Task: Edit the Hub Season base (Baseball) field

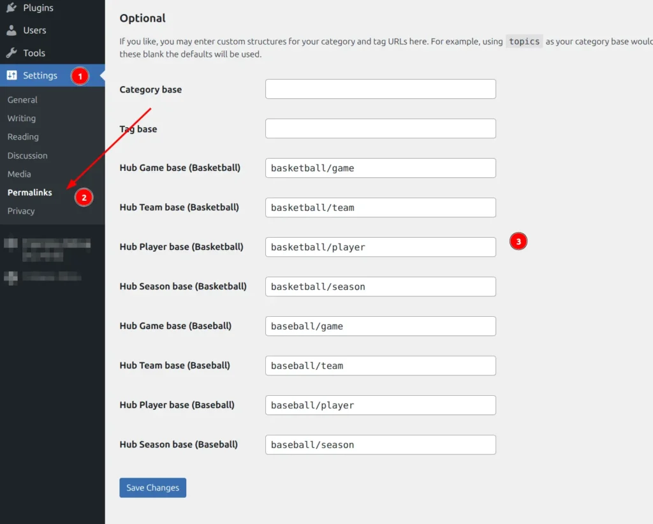Action: point(381,445)
